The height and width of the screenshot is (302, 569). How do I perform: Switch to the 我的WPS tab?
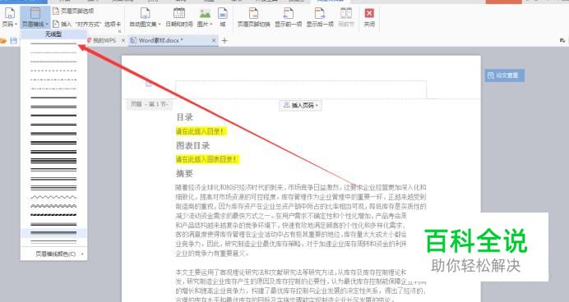[x=105, y=40]
